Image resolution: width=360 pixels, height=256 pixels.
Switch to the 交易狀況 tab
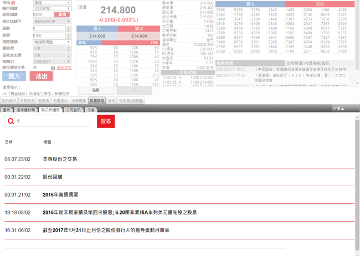click(x=26, y=101)
